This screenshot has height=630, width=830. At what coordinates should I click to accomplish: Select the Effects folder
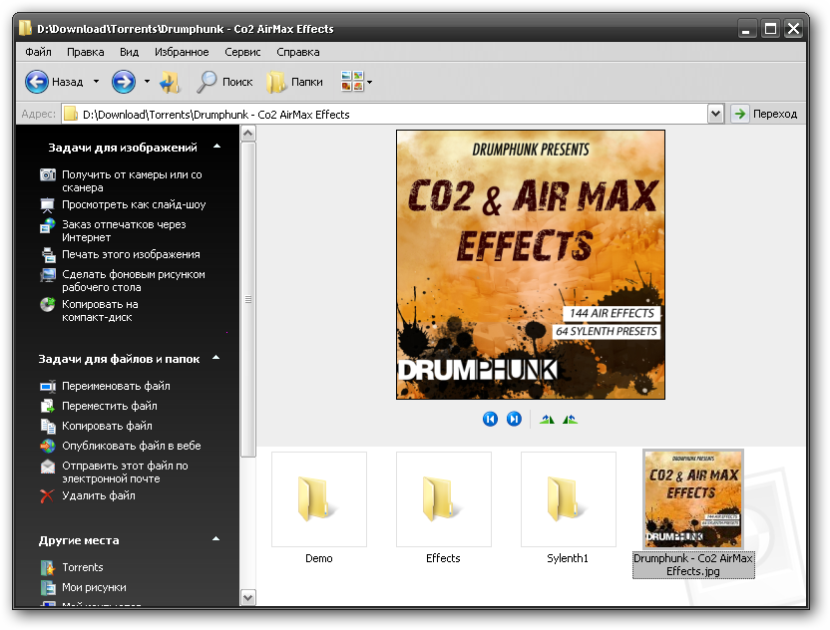[x=444, y=499]
